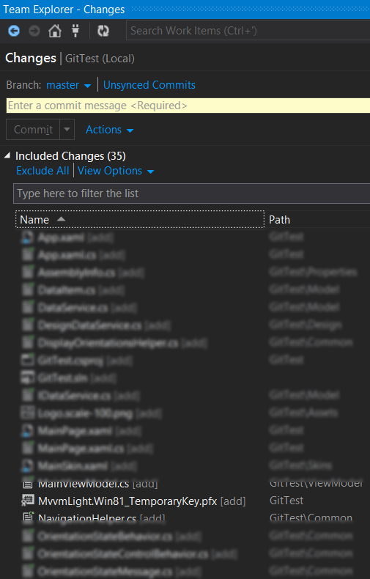Click the Exclude All link
The height and width of the screenshot is (579, 370).
[x=42, y=171]
